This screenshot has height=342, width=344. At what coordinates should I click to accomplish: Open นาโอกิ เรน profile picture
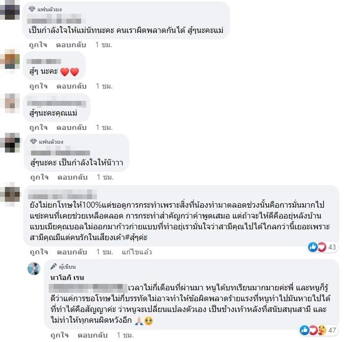click(x=34, y=269)
